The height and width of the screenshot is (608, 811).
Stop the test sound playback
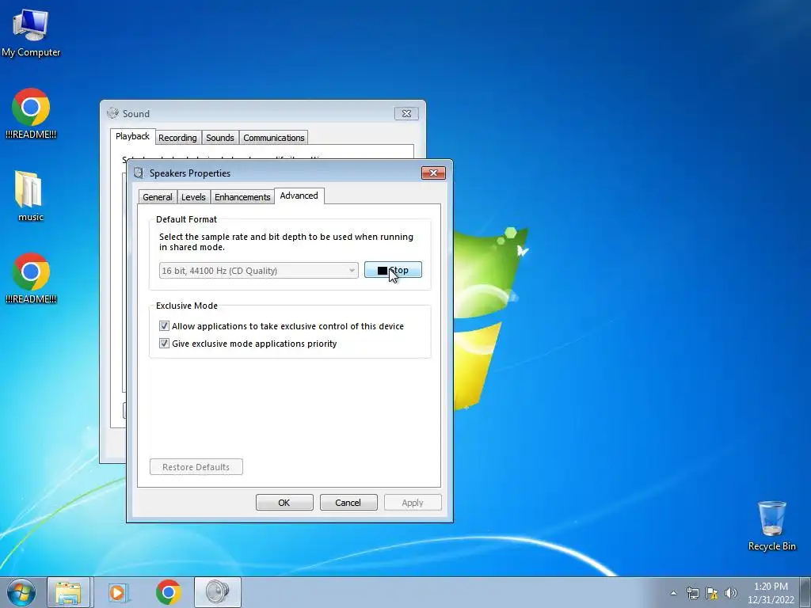393,270
